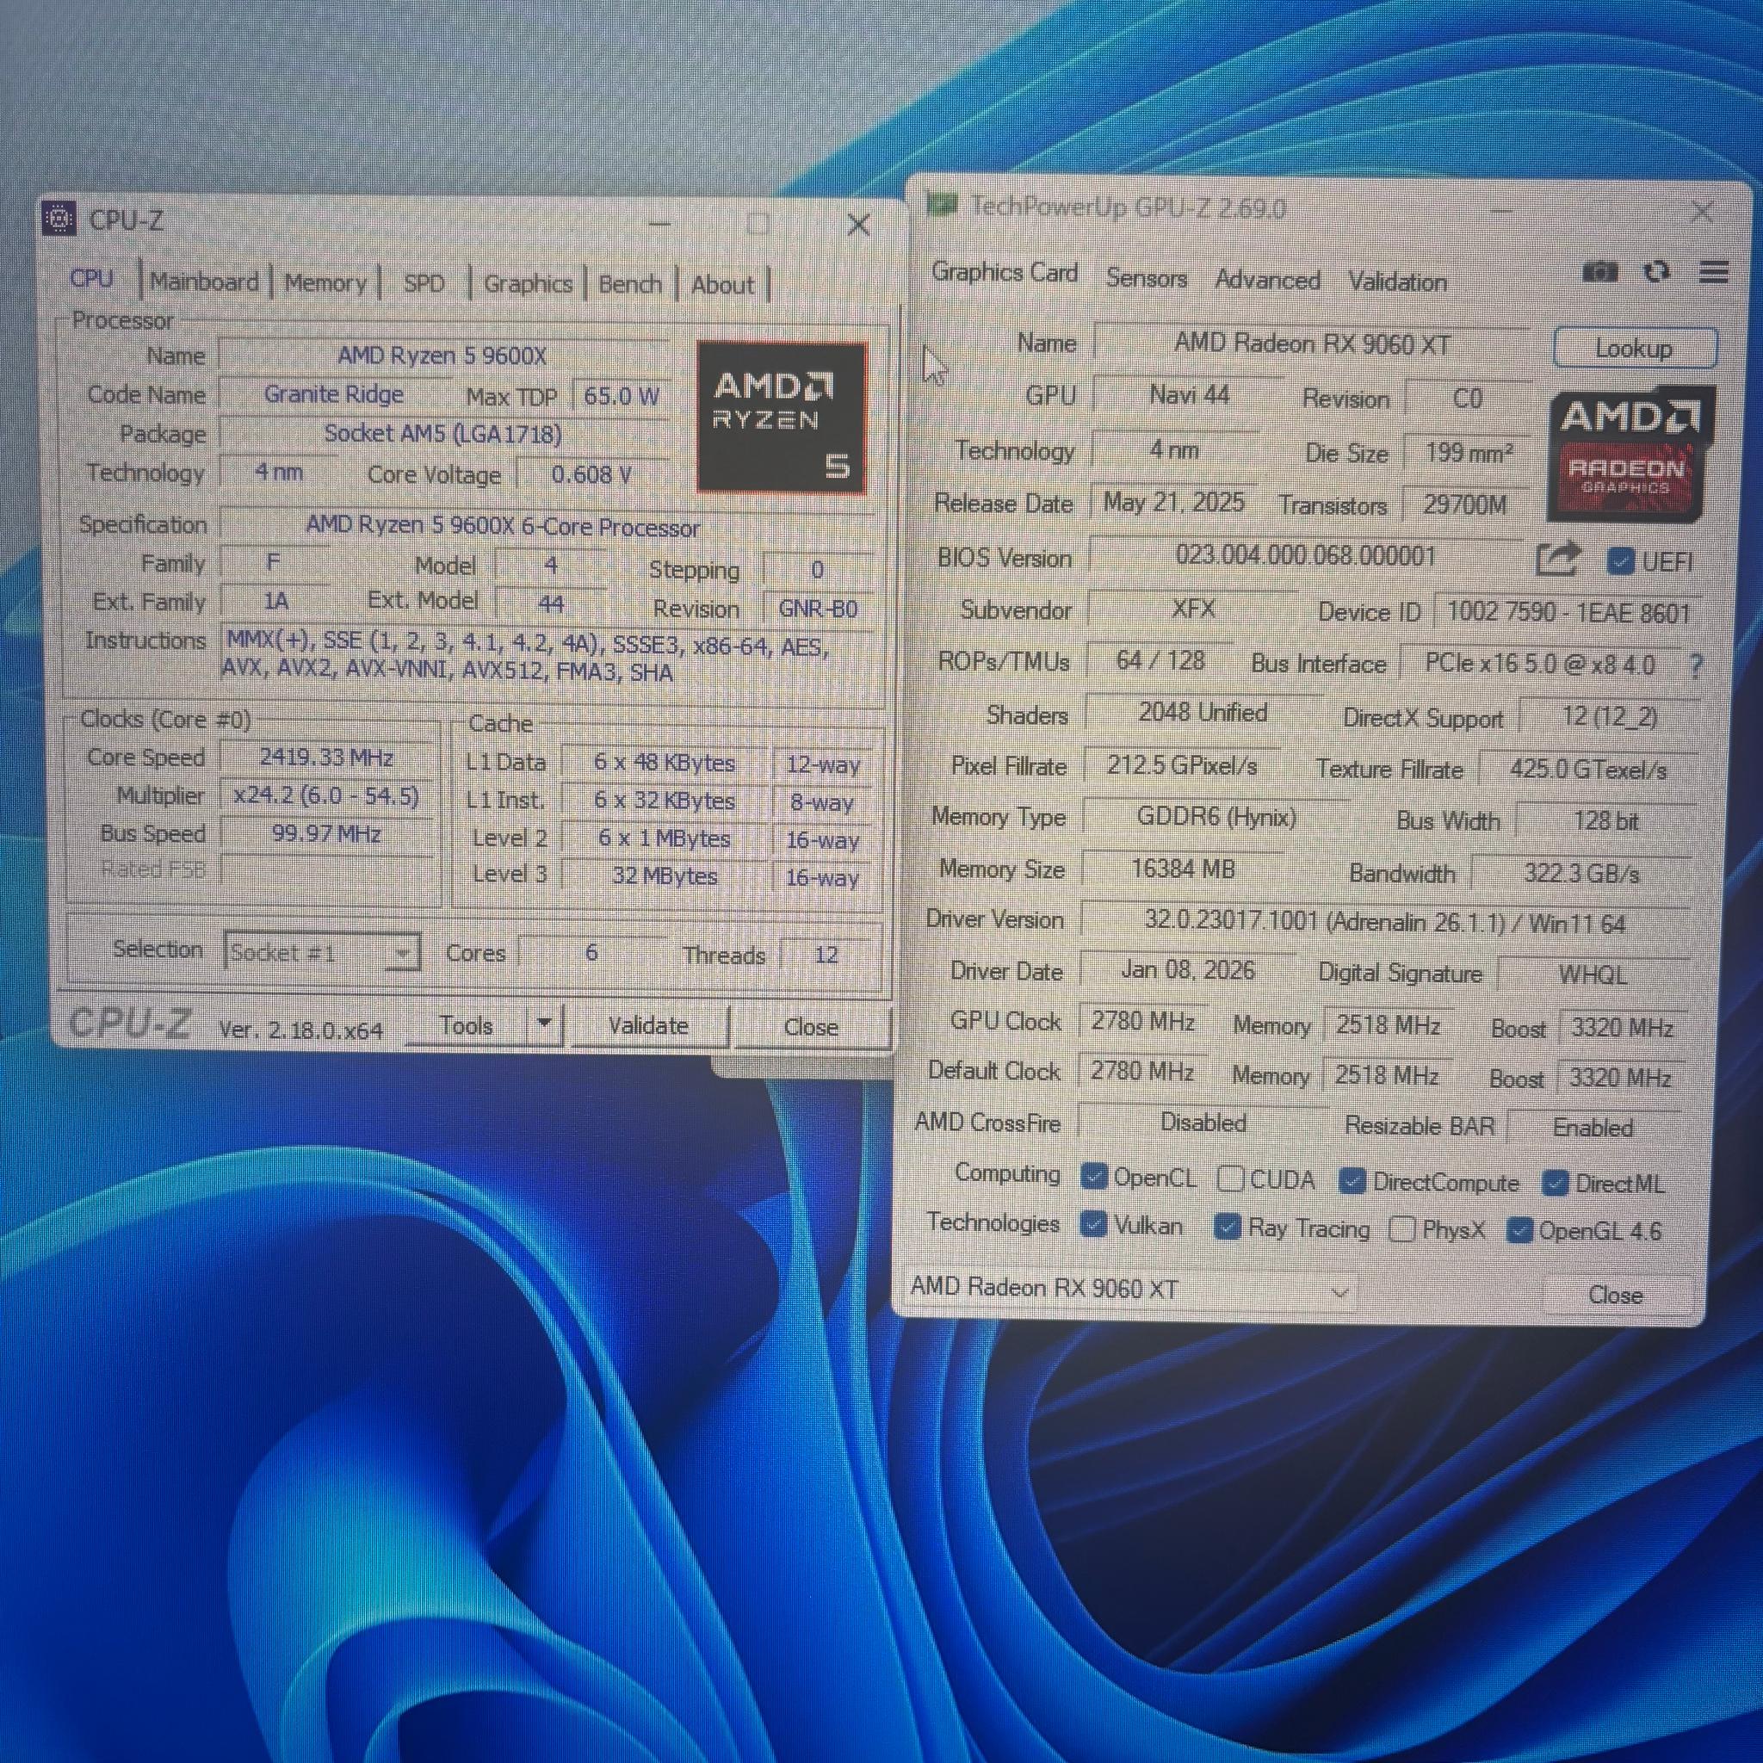Toggle the PhysX checkbox
Viewport: 1763px width, 1763px height.
[1401, 1229]
